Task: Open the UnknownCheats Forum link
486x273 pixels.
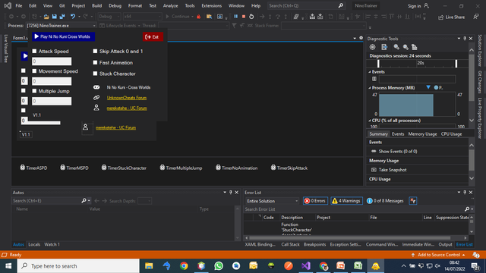Action: coord(127,98)
